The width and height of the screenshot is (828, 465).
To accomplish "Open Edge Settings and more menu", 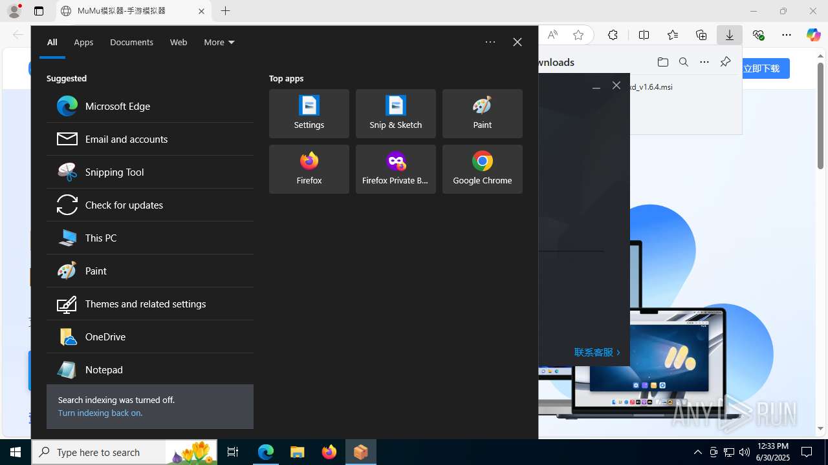I will pos(787,35).
